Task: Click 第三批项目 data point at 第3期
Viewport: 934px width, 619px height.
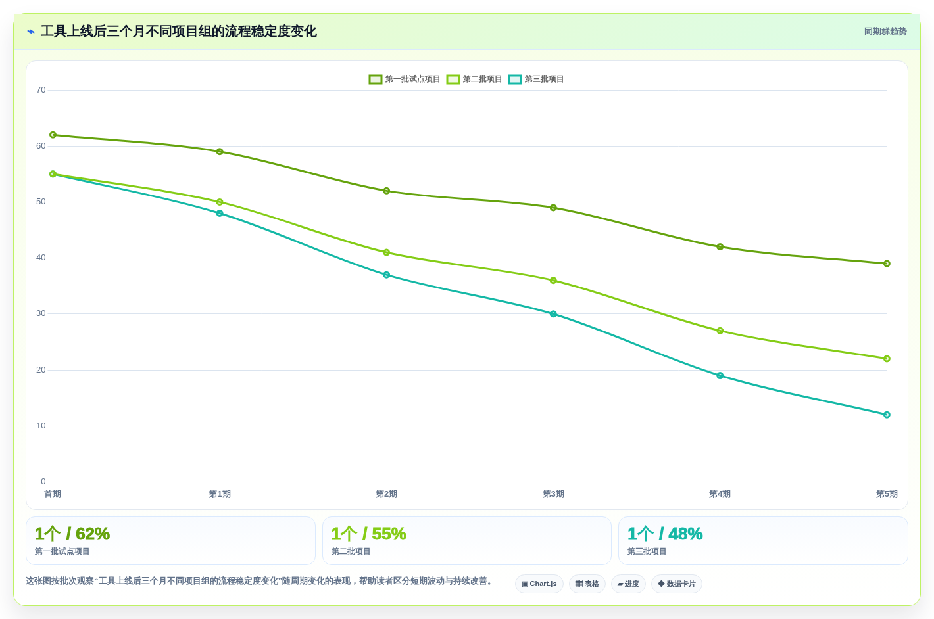Action: [x=553, y=314]
